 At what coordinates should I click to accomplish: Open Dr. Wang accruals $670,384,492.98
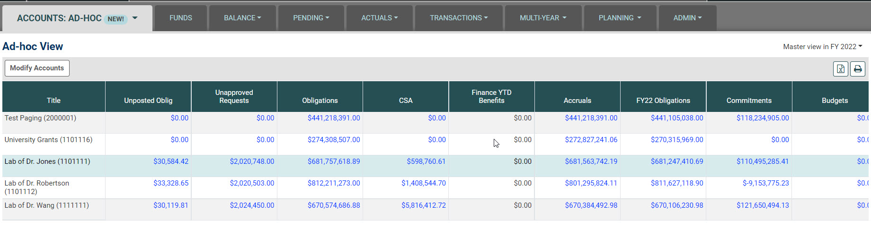coord(591,205)
